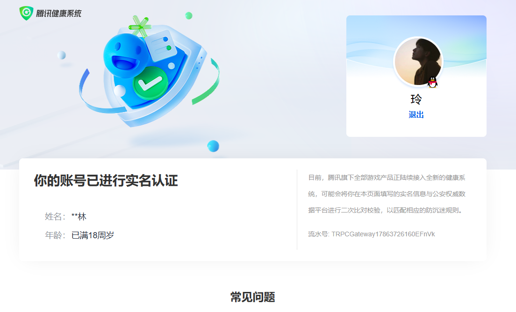516x312 pixels.
Task: Log out via the 退出 link
Action: click(x=416, y=115)
